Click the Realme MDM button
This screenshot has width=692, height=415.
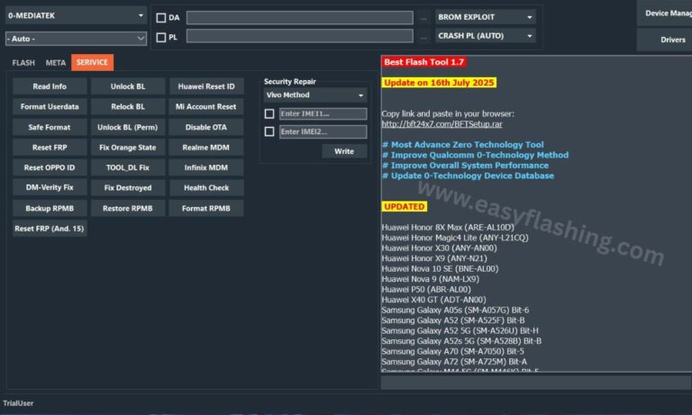206,148
